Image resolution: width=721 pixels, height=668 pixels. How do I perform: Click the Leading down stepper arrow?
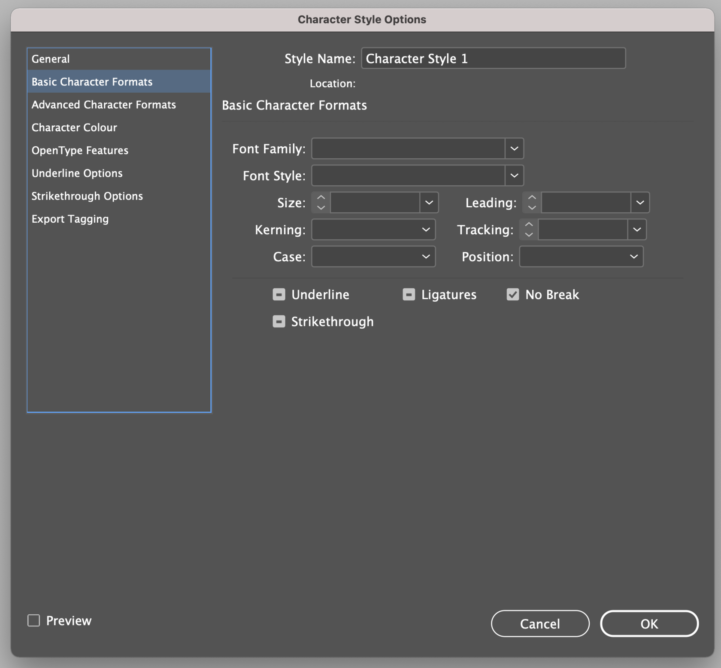532,208
